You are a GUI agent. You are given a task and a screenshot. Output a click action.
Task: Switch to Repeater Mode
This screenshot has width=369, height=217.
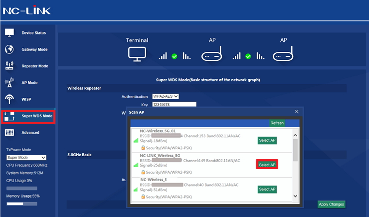coord(35,66)
